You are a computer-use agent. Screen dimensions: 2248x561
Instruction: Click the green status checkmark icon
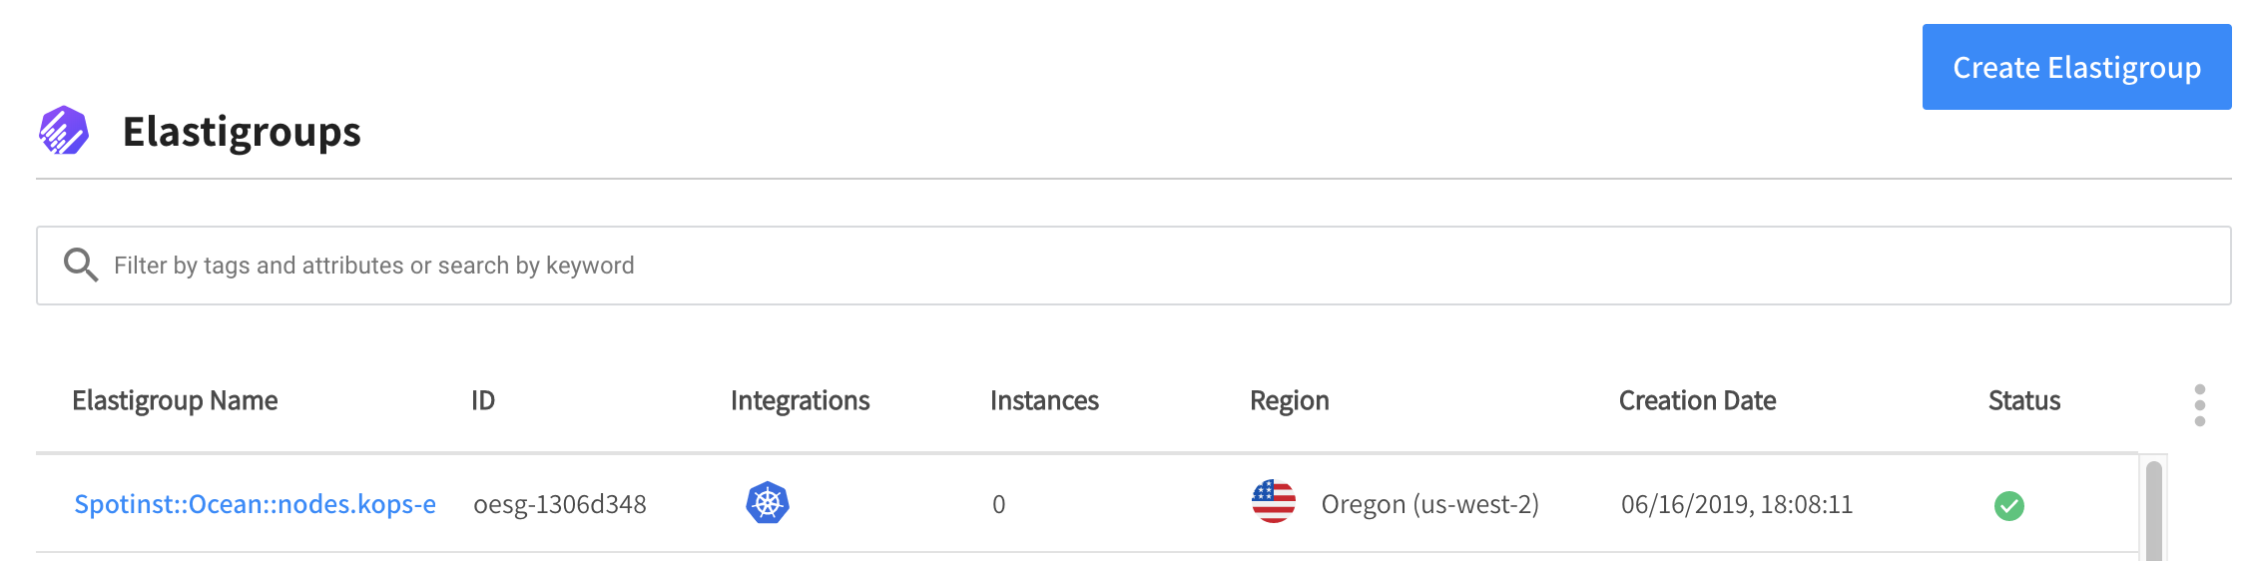[x=2008, y=506]
